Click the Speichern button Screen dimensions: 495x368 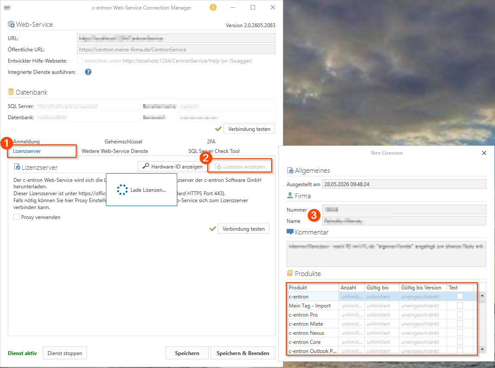pos(187,353)
